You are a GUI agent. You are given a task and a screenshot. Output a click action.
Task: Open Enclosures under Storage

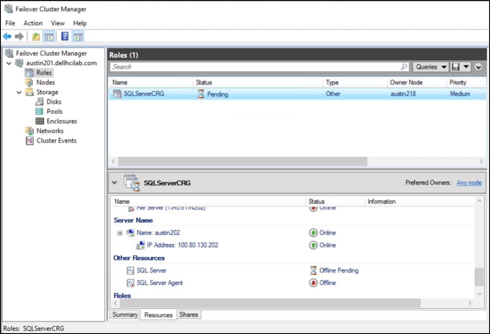[x=62, y=121]
